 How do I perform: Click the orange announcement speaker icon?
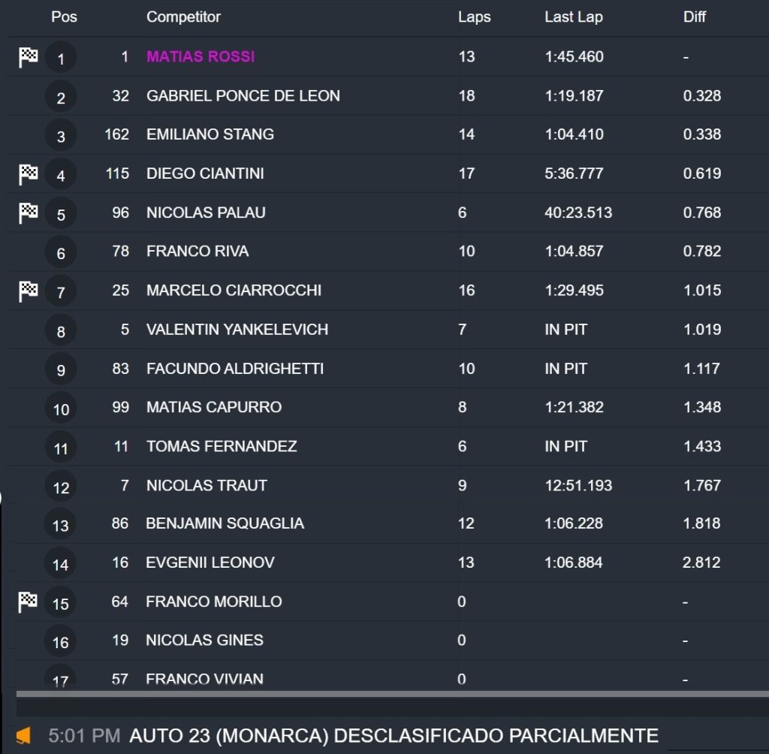point(23,736)
